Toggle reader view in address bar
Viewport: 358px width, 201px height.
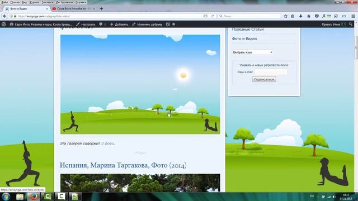[x=205, y=16]
